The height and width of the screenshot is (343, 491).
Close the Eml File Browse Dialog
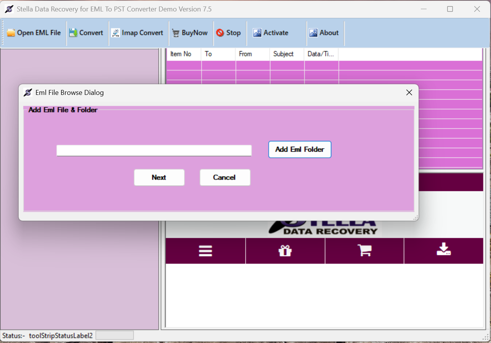409,93
